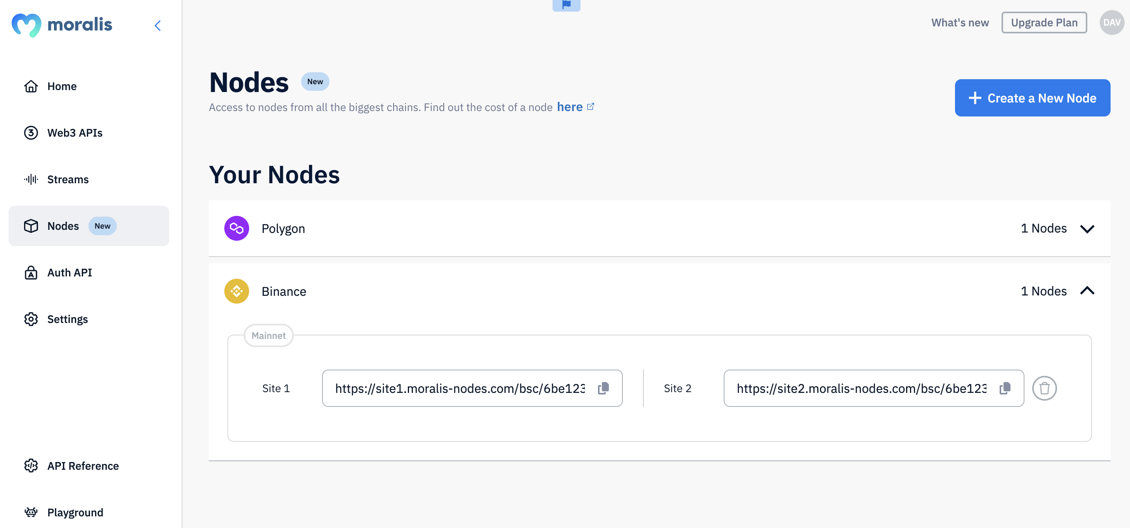This screenshot has height=528, width=1130.
Task: Click the Playground menu item
Action: 76,511
